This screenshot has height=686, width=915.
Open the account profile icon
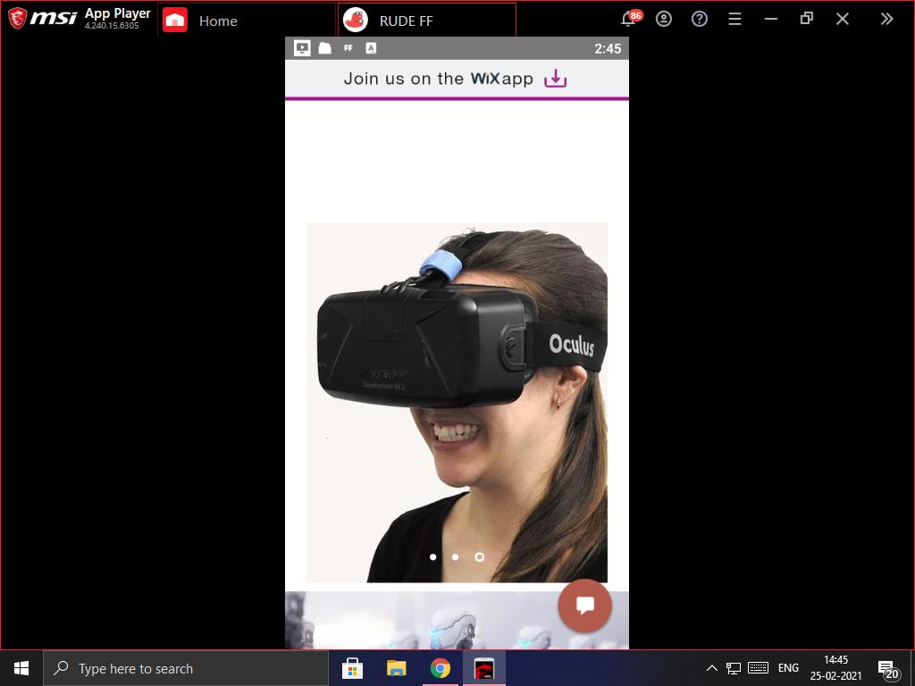[664, 19]
